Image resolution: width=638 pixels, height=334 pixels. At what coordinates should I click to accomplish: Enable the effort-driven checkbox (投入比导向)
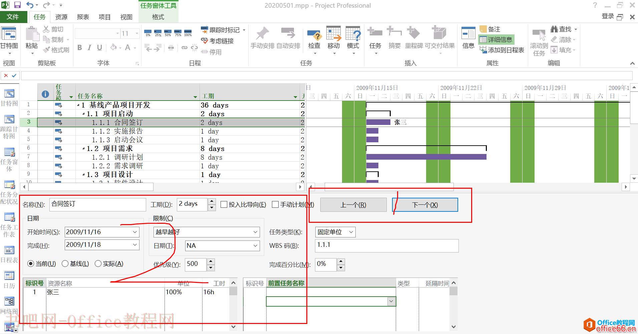224,204
